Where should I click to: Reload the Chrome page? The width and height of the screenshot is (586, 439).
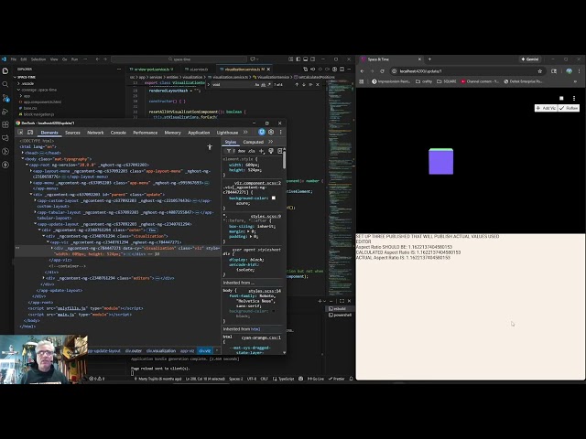382,71
